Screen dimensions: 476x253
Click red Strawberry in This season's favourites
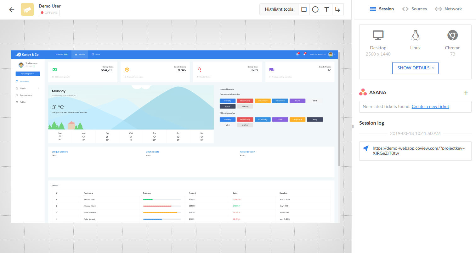(245, 101)
